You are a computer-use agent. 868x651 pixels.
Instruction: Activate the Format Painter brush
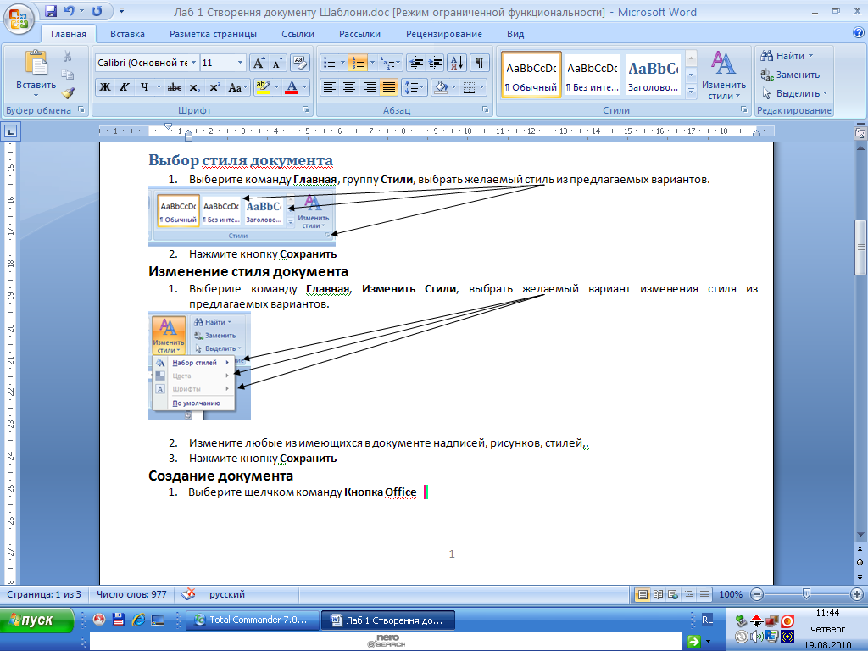68,93
